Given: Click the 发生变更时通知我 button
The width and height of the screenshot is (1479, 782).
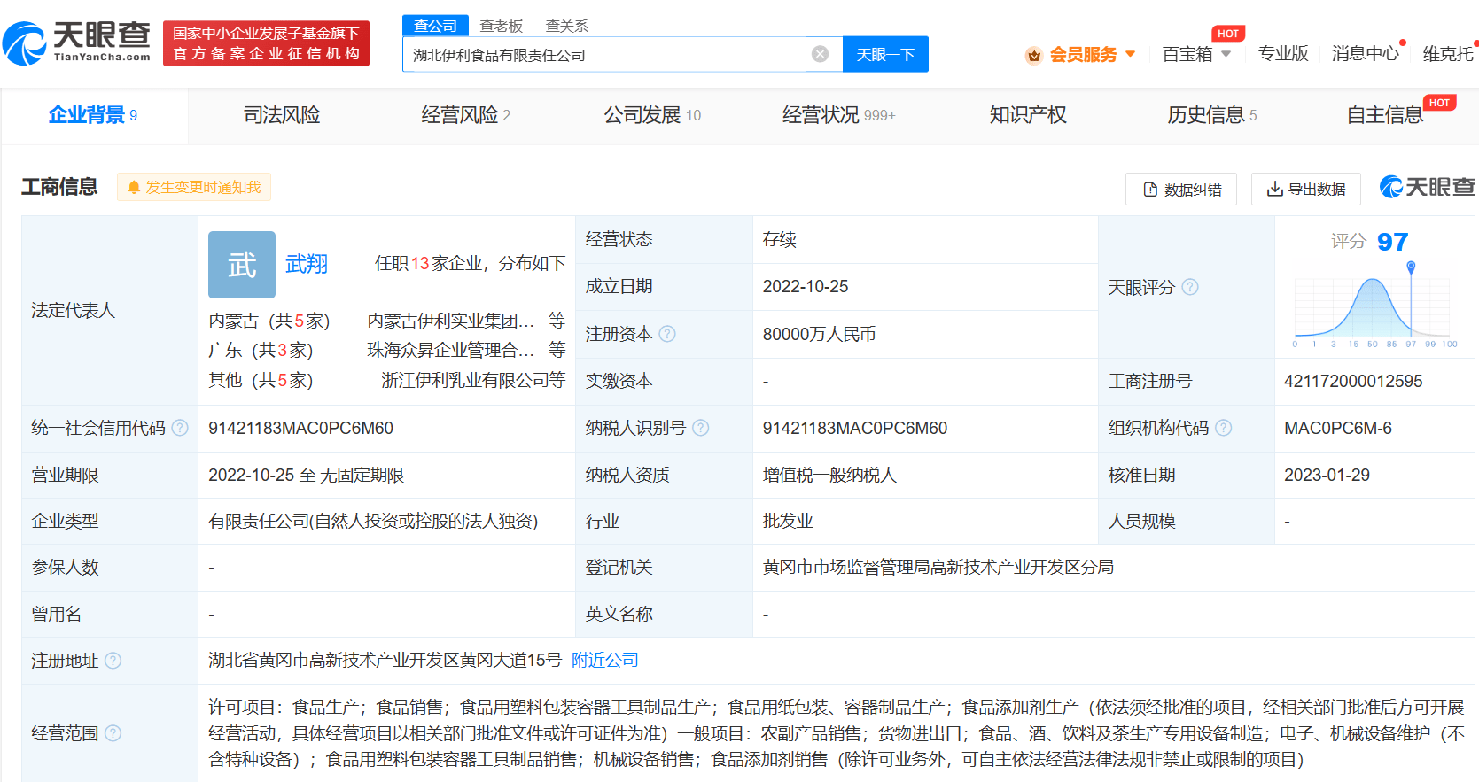Looking at the screenshot, I should pyautogui.click(x=194, y=188).
